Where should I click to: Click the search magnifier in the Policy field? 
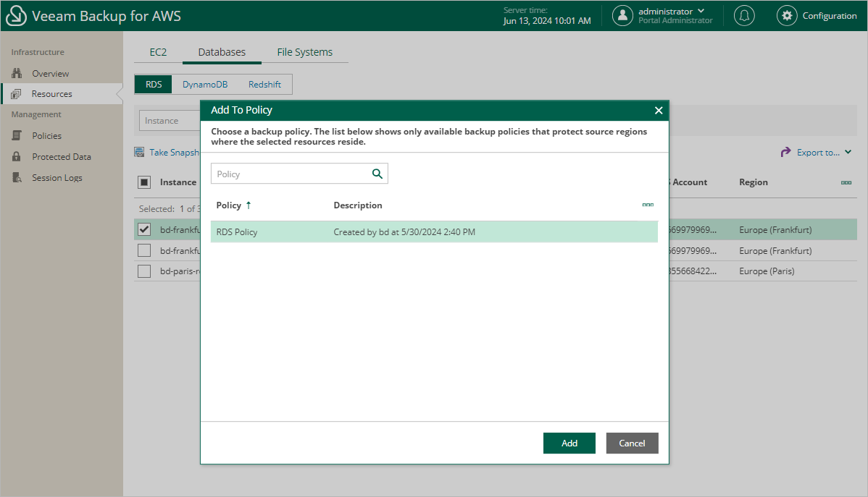[x=377, y=174]
